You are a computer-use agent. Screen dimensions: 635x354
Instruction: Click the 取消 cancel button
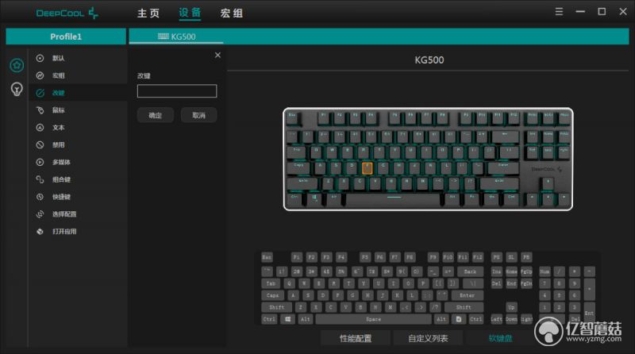pyautogui.click(x=198, y=115)
